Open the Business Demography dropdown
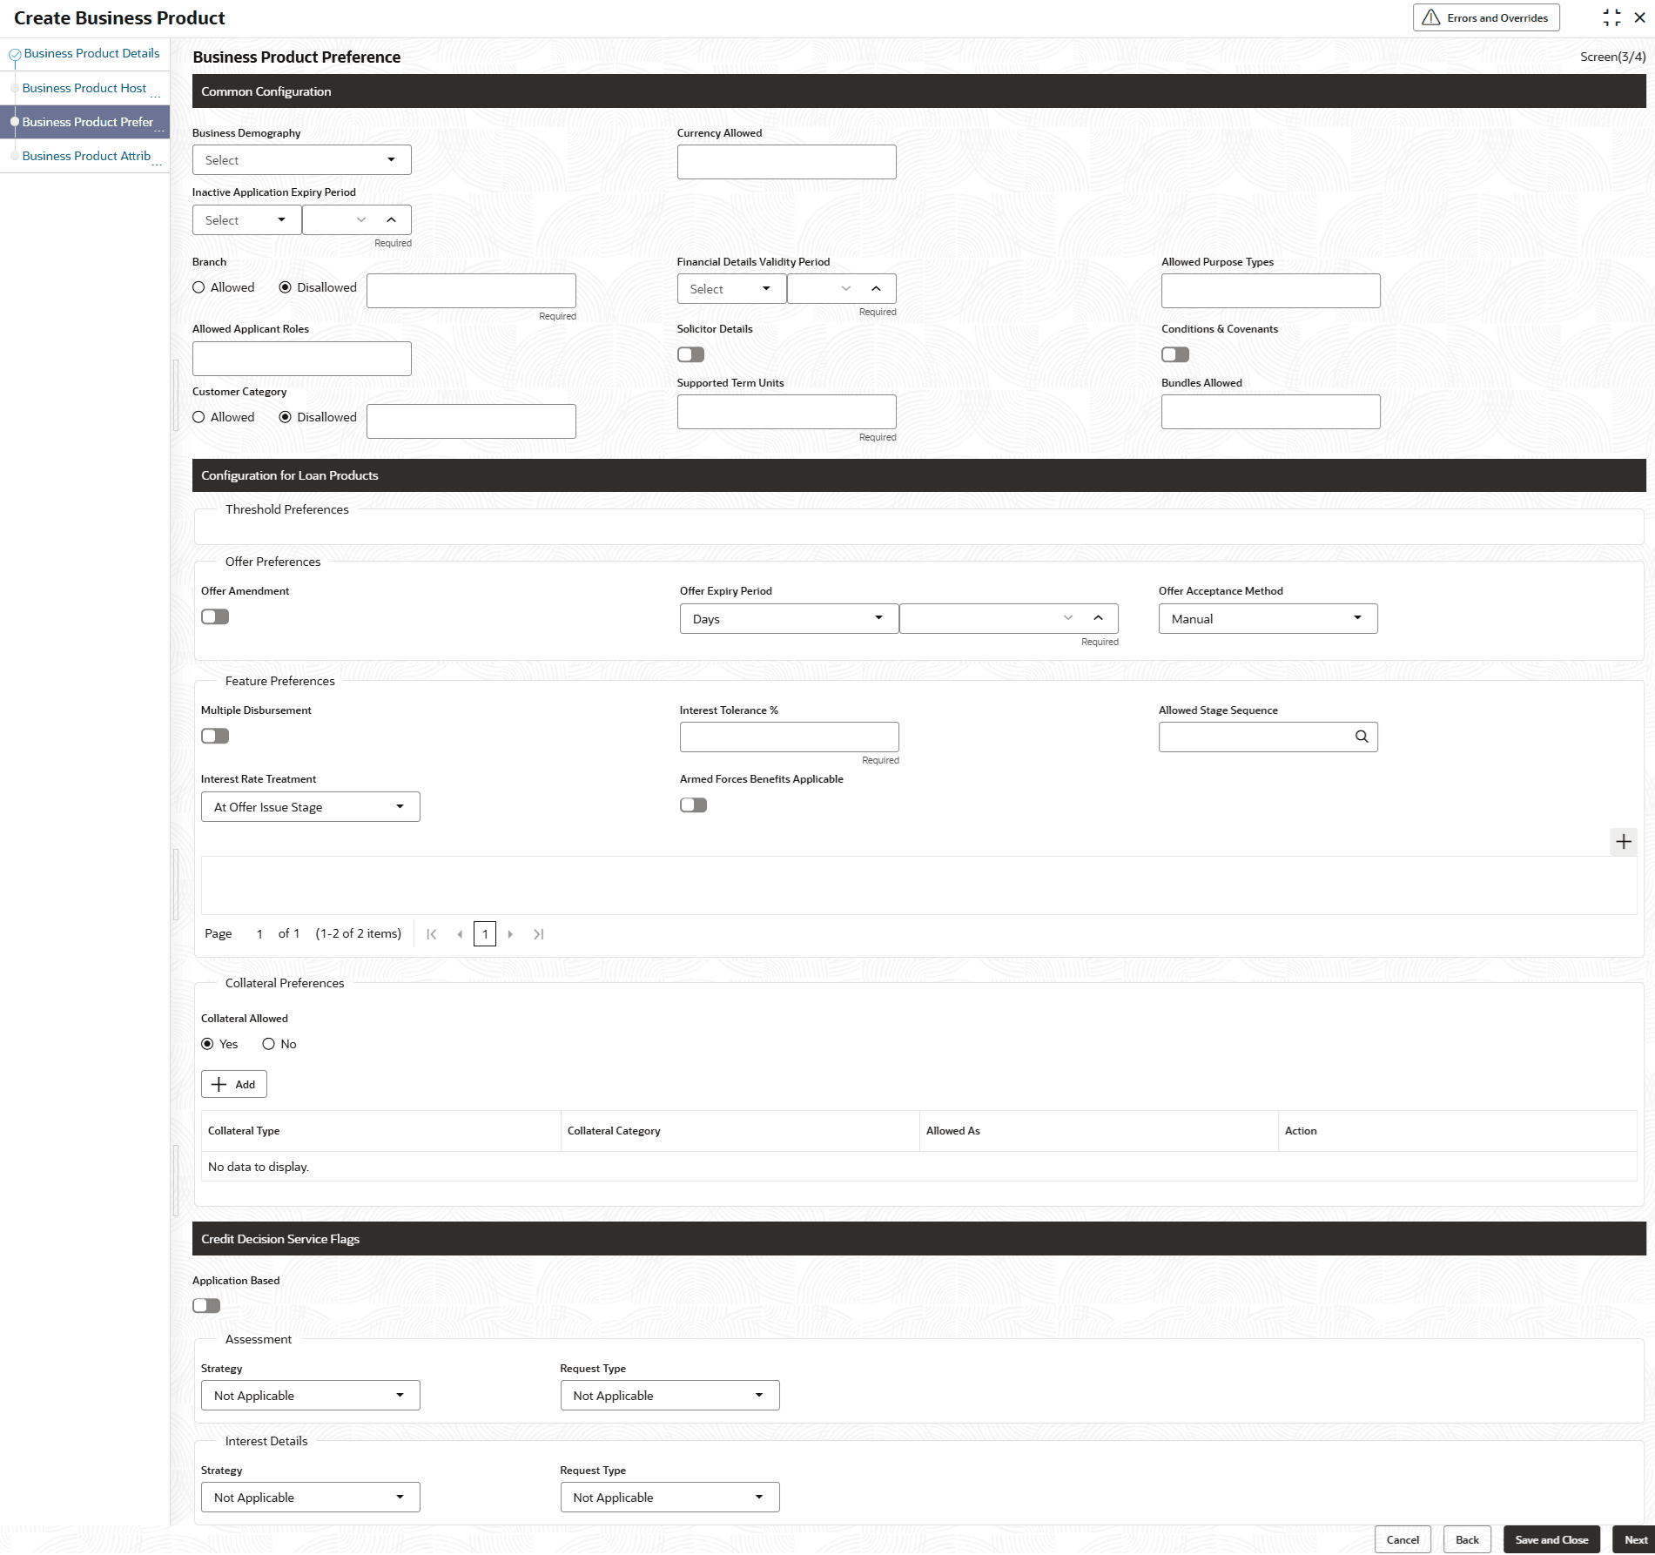This screenshot has height=1555, width=1655. [x=301, y=160]
